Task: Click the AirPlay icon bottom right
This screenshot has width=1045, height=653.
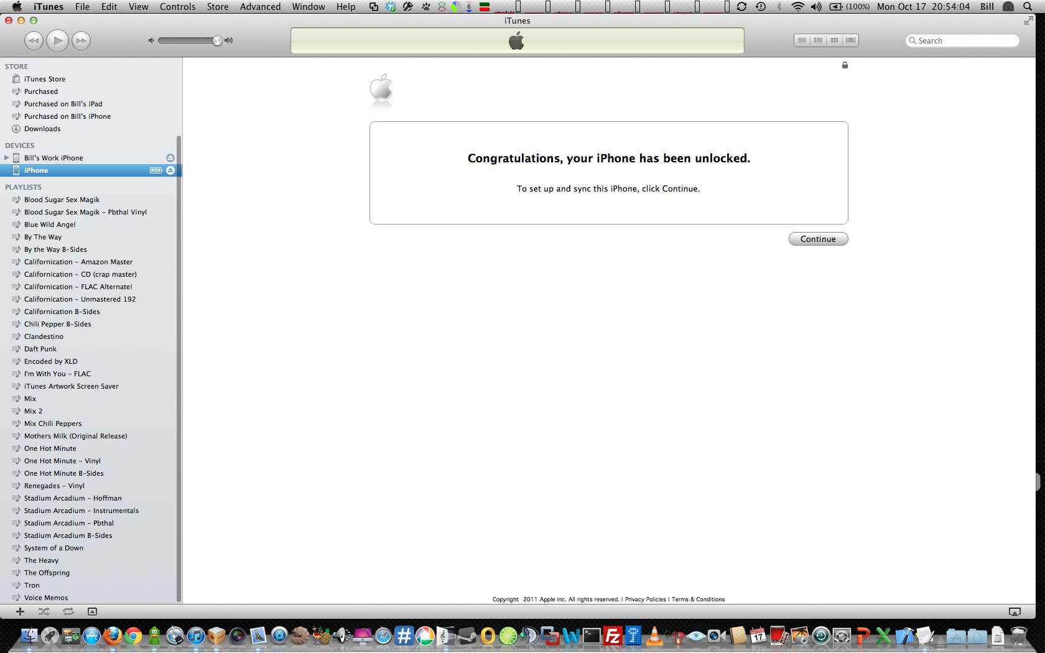Action: (1015, 612)
